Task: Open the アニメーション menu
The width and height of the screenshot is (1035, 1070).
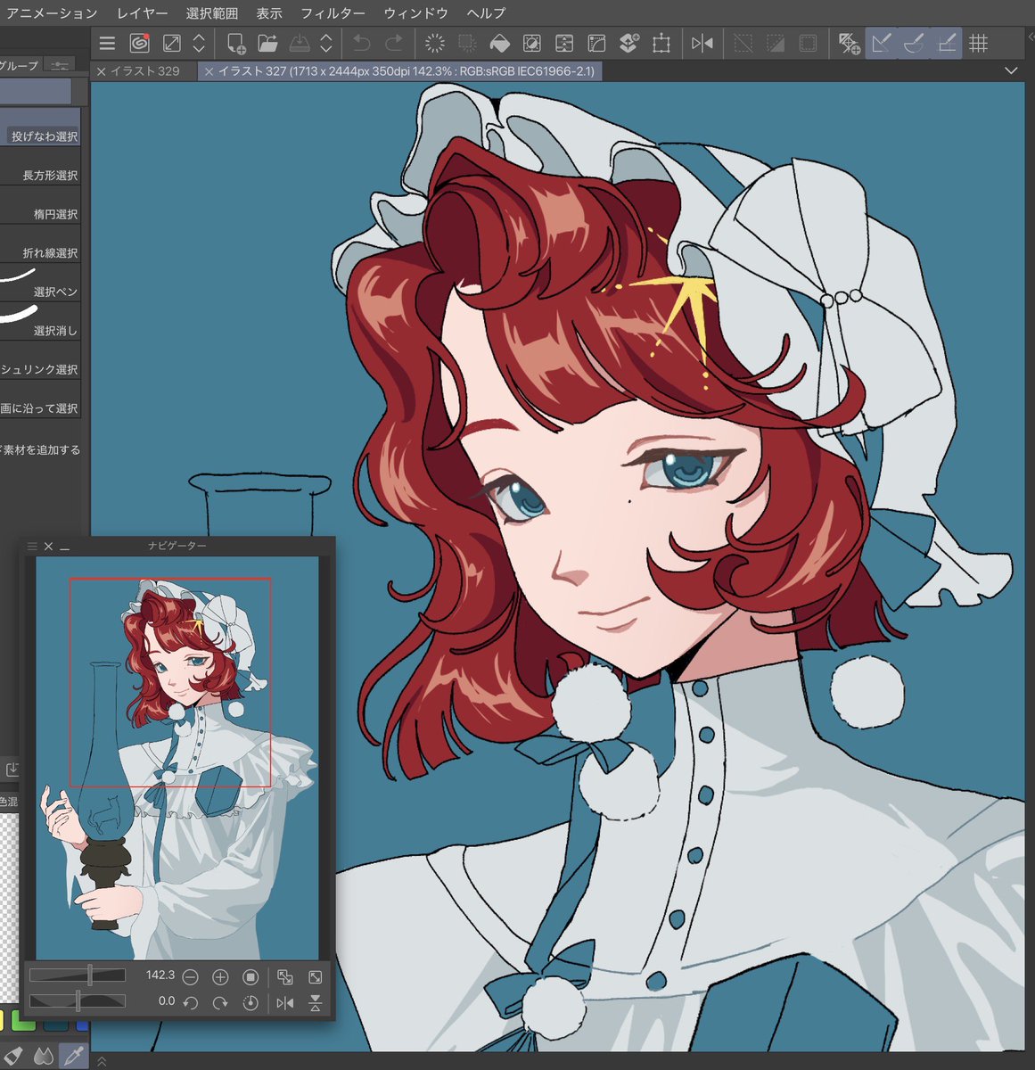Action: pos(52,13)
